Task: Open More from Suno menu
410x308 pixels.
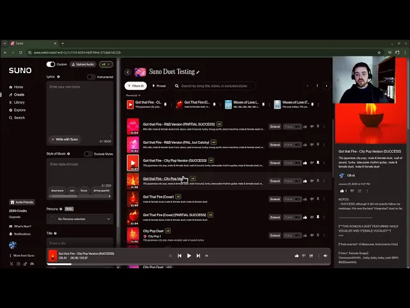Action: tap(22, 255)
